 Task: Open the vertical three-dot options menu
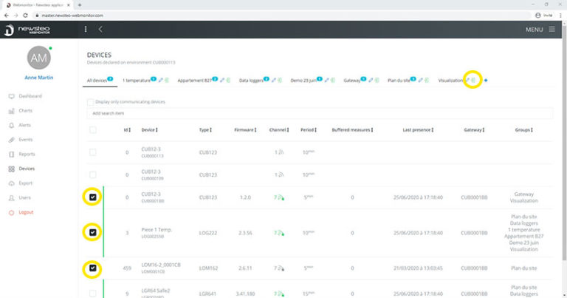click(x=86, y=29)
